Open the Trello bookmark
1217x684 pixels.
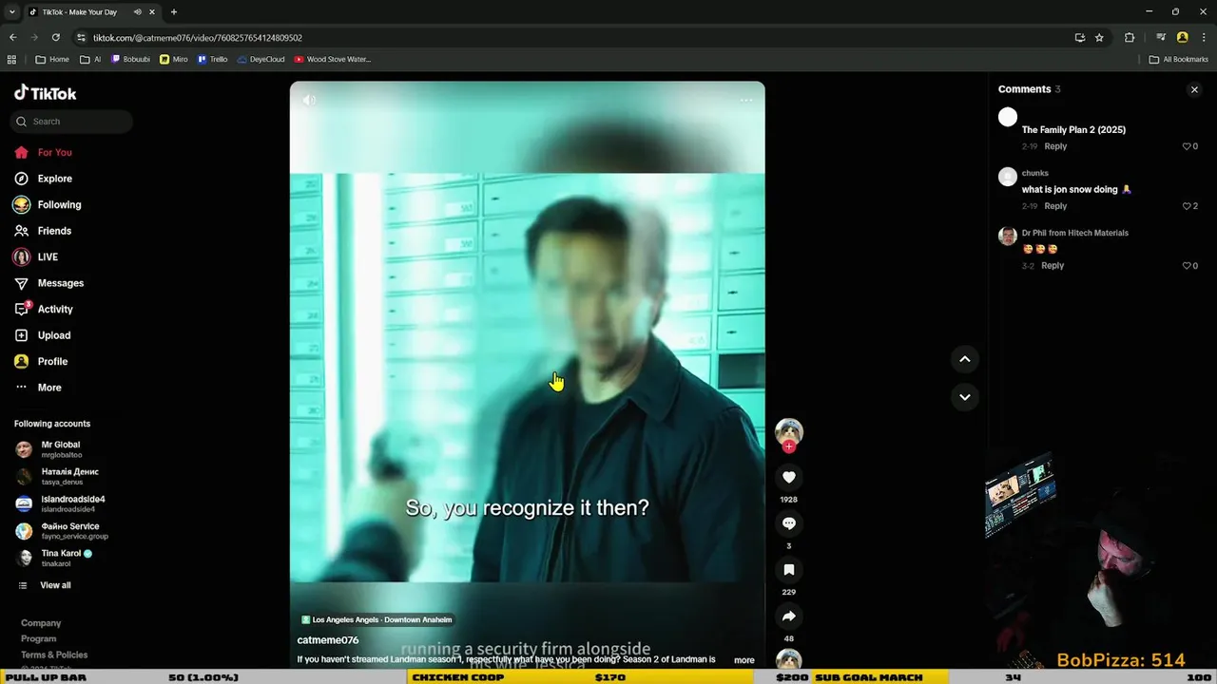coord(212,59)
